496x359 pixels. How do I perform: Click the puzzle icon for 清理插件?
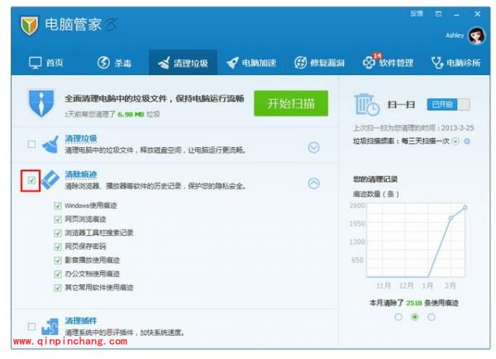tap(50, 327)
